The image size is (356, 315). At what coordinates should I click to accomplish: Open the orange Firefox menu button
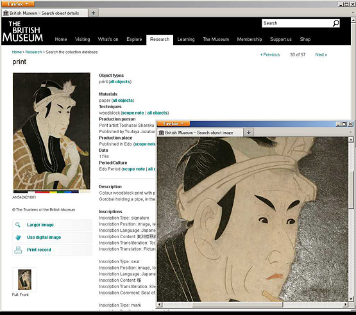[18, 4]
